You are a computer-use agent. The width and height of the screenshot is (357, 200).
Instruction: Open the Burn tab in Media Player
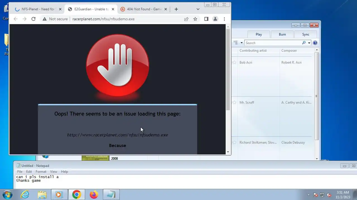(282, 34)
